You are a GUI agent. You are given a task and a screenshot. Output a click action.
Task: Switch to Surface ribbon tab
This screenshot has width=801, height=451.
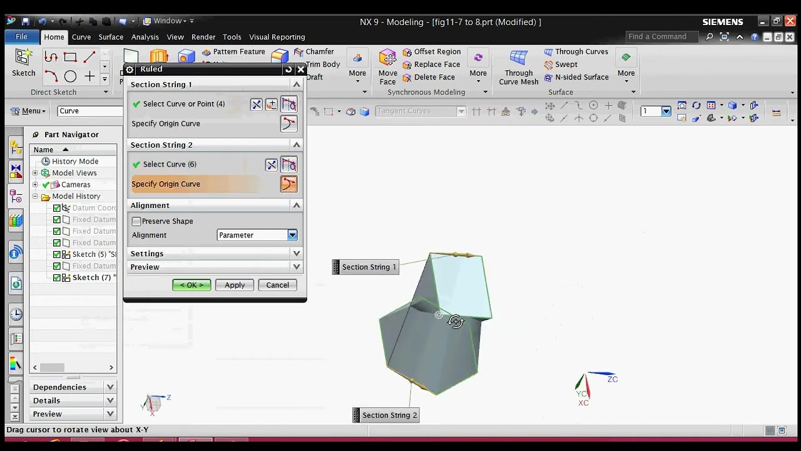[111, 37]
